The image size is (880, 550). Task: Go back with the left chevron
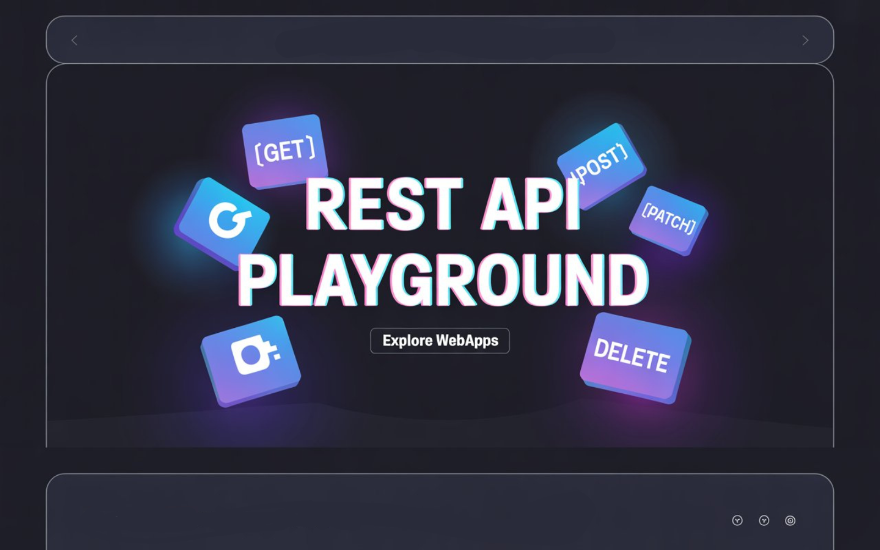(74, 40)
